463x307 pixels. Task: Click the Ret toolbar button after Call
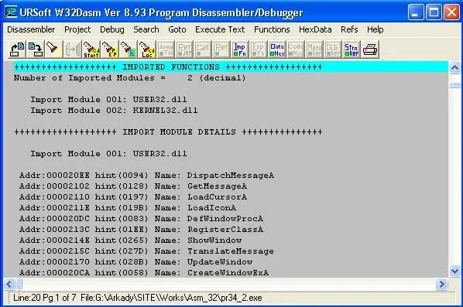pos(221,49)
